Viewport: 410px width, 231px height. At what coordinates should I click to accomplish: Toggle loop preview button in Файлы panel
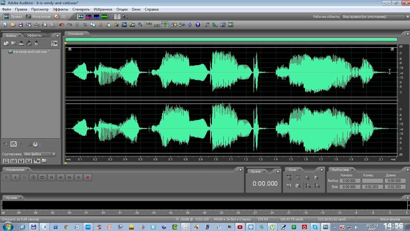click(13, 144)
